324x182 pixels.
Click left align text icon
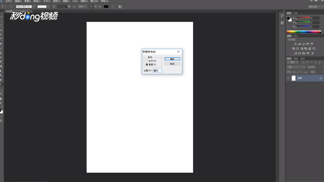coord(91,7)
